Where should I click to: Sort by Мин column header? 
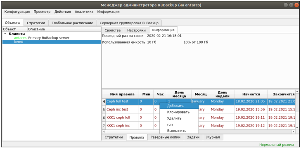coord(146,94)
